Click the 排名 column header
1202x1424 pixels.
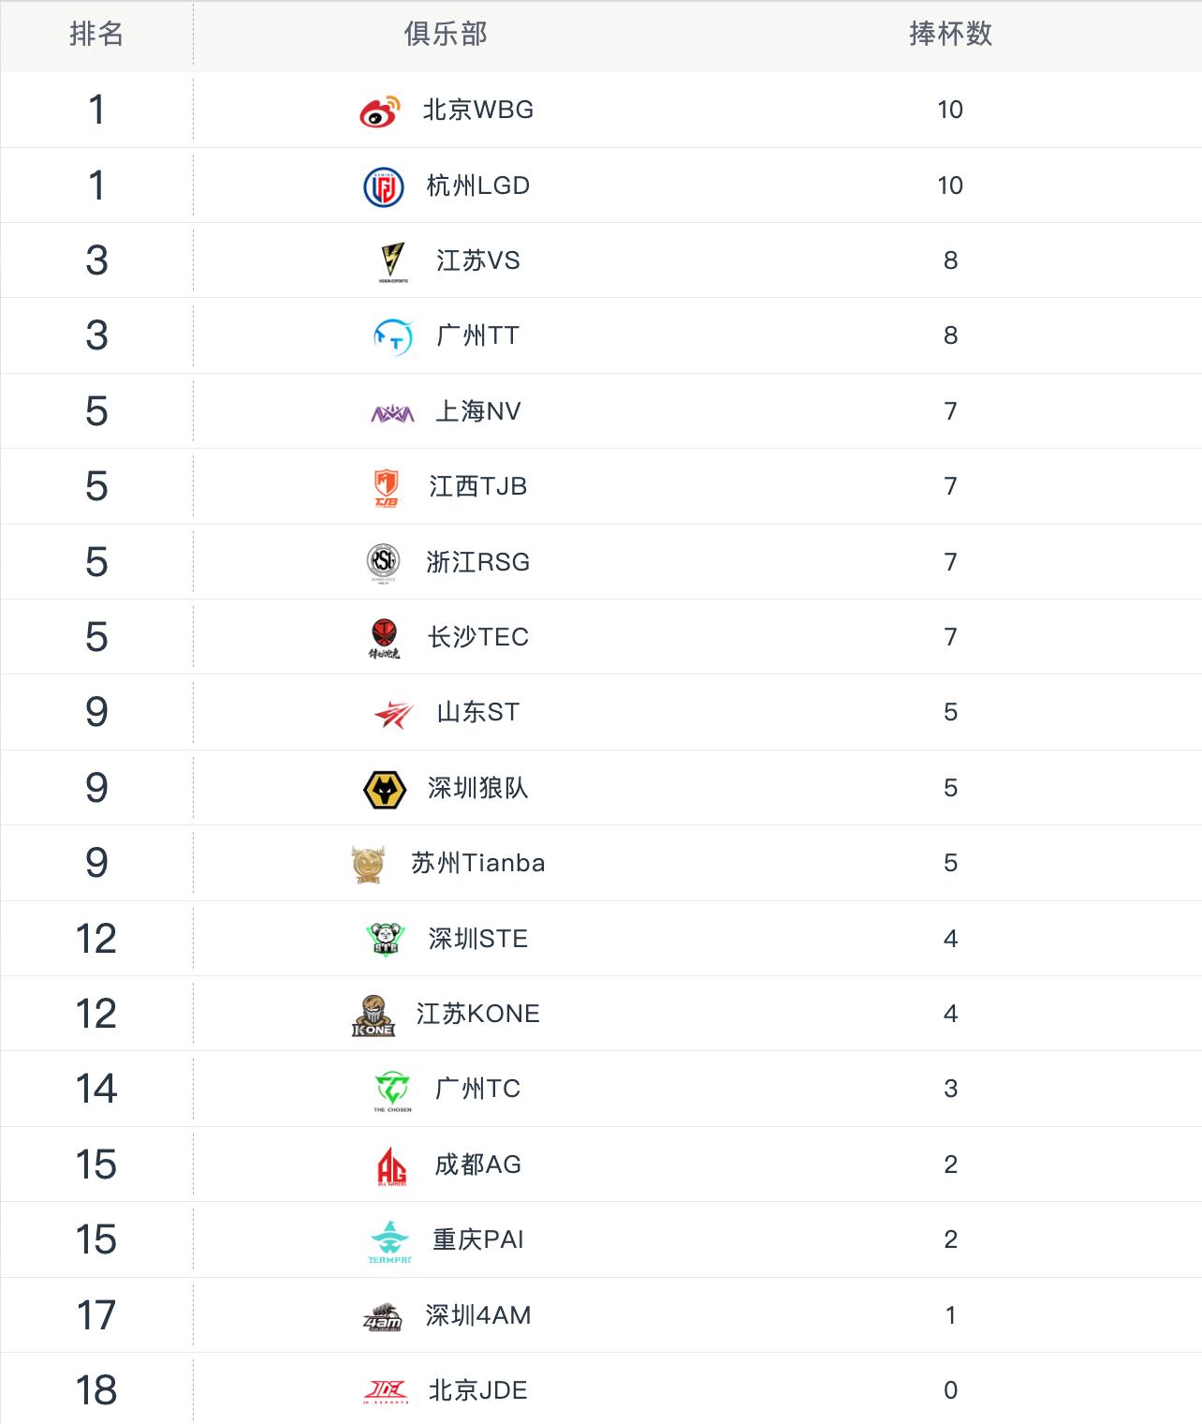(x=96, y=35)
